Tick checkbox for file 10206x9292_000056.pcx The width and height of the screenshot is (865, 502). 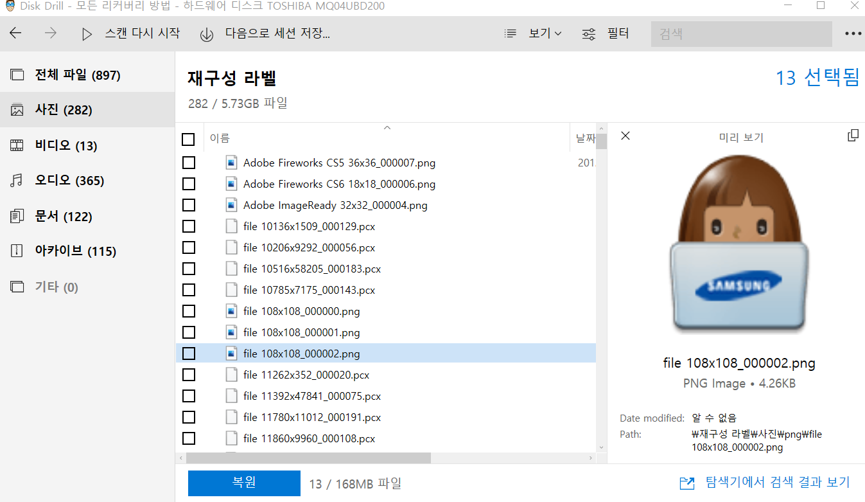point(189,247)
